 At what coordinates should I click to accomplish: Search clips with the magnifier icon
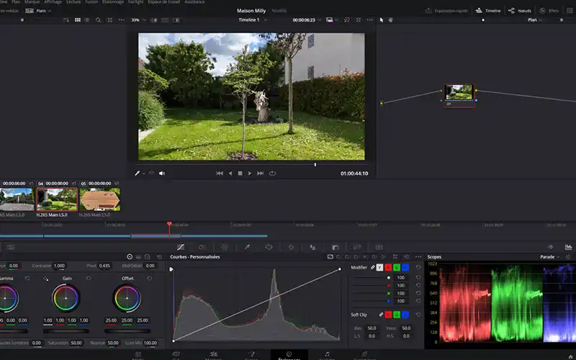tap(98, 20)
